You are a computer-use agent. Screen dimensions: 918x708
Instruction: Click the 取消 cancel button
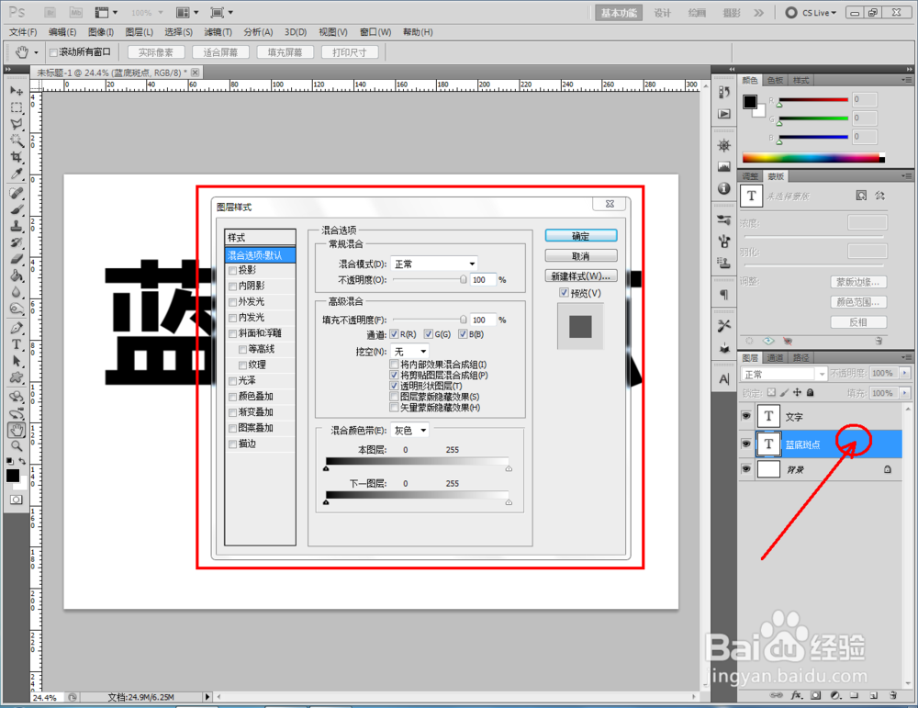point(581,256)
